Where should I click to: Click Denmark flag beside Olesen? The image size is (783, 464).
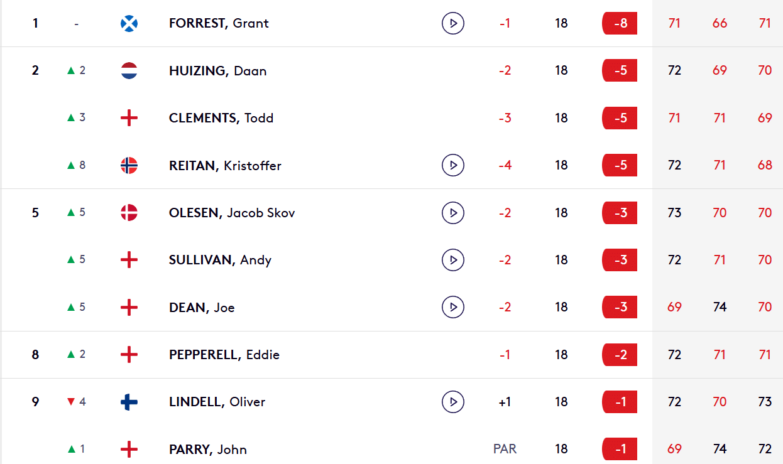tap(129, 213)
